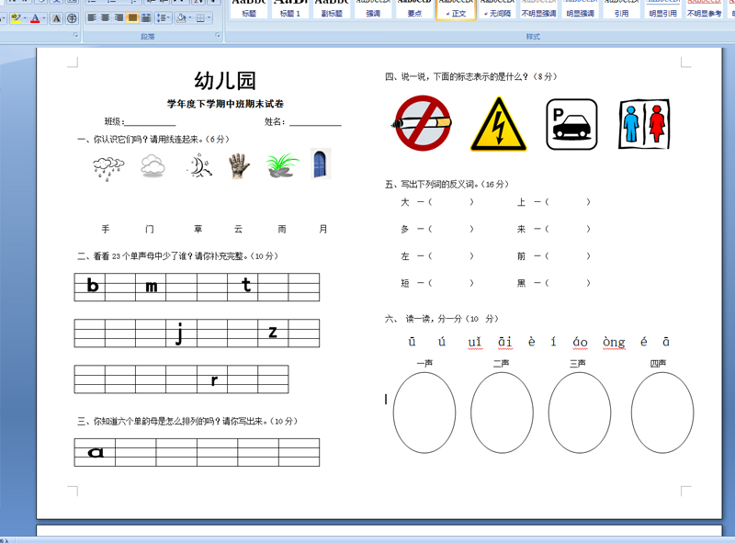The height and width of the screenshot is (543, 735).
Task: Click the table cell containing letter j
Action: click(x=181, y=333)
